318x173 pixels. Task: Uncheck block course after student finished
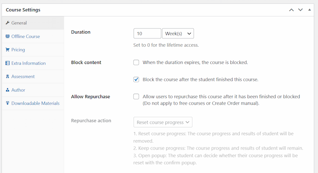[136, 80]
